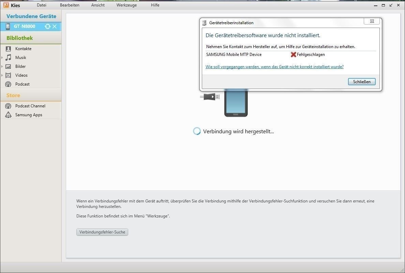
Task: Click the Verbundene Geräte header
Action: coord(31,16)
